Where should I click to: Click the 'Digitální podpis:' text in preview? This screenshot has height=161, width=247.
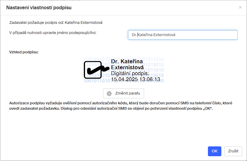(x=130, y=73)
